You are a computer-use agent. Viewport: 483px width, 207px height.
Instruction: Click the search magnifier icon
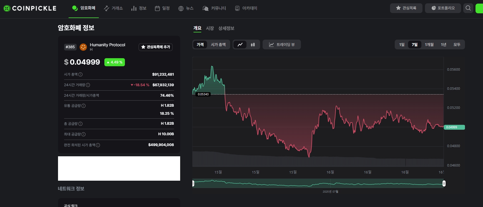(x=468, y=8)
